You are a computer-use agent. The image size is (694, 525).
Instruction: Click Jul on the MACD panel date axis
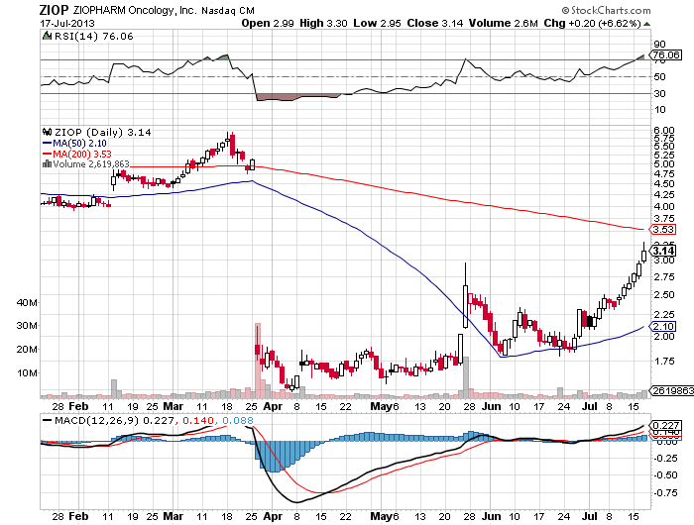[x=590, y=516]
